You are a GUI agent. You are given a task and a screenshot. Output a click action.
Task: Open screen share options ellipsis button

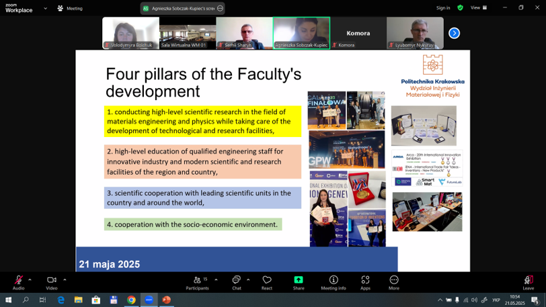pos(220,8)
